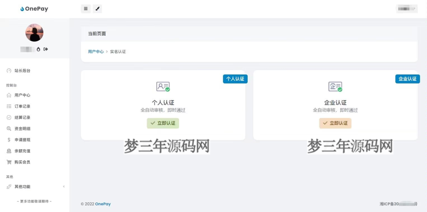The height and width of the screenshot is (212, 427).
Task: Click the dashboard gauge icon beside 站长后台
Action: pos(9,71)
